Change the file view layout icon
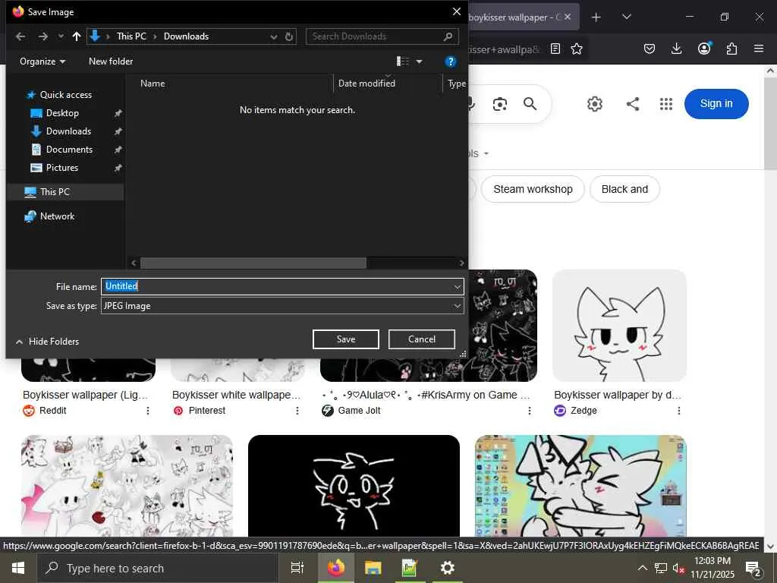This screenshot has width=777, height=583. (x=403, y=61)
